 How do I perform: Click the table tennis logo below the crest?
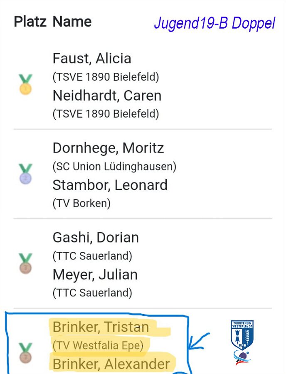click(242, 357)
